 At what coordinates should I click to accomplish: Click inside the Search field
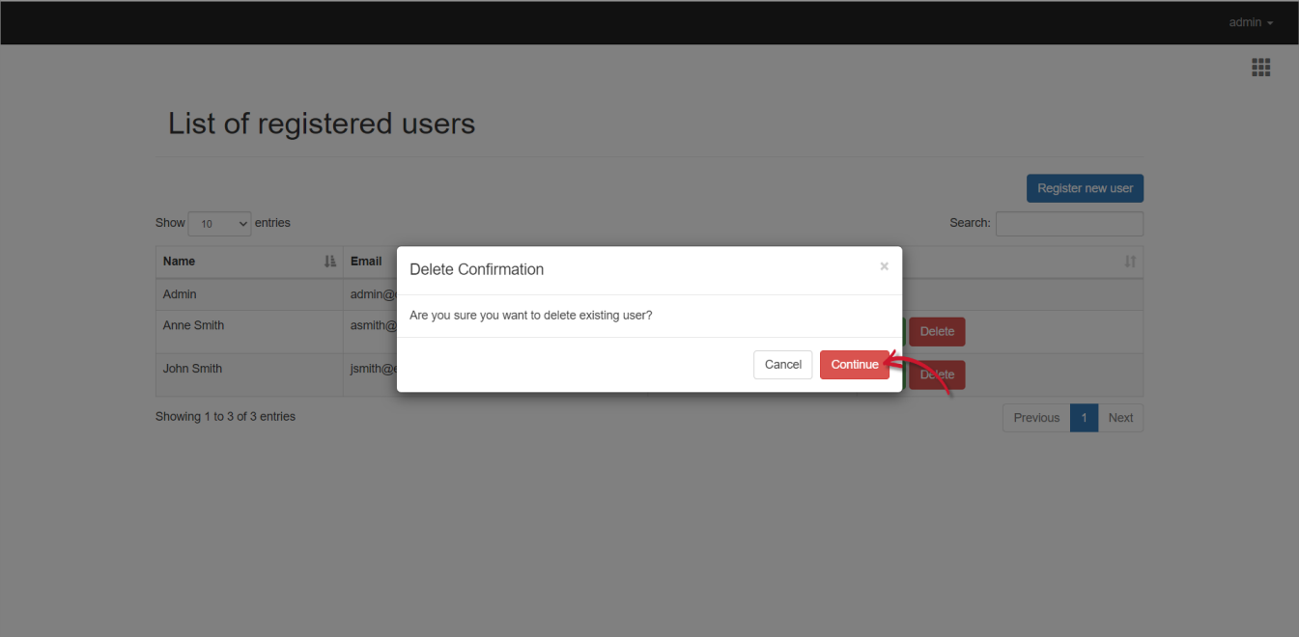[1069, 223]
